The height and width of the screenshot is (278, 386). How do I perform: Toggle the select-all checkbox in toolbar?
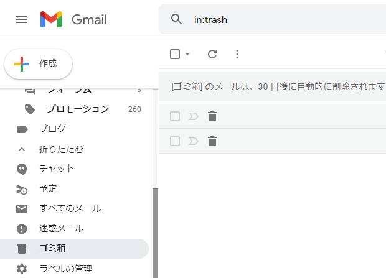175,54
